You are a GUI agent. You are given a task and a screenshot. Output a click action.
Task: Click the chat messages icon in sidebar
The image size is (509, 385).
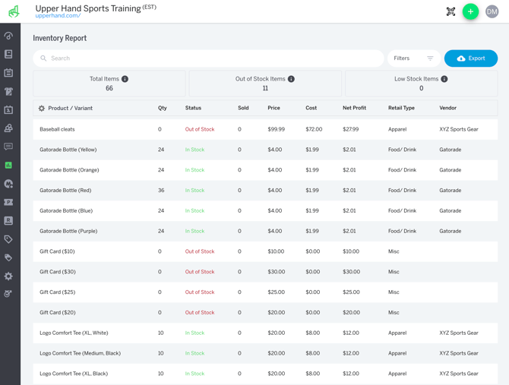click(8, 147)
